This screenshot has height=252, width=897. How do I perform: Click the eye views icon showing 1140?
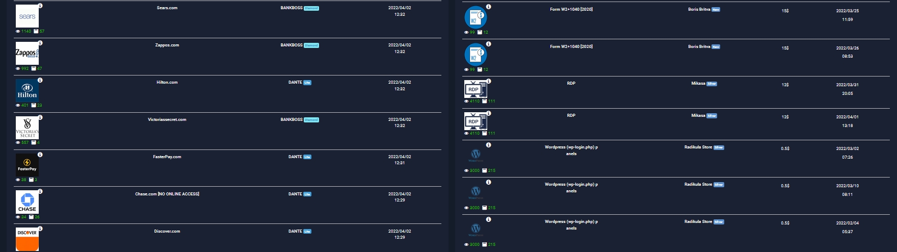(x=18, y=31)
